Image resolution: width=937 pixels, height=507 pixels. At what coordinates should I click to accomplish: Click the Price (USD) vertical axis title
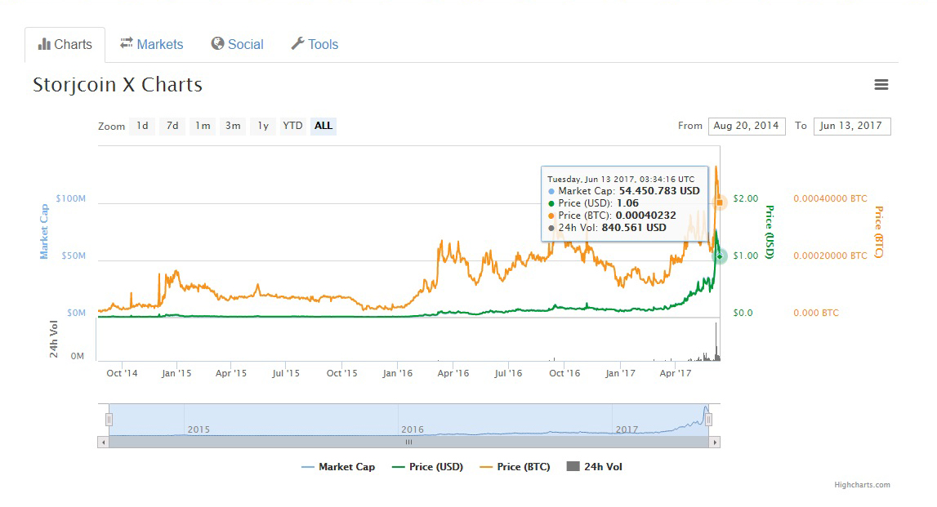click(x=770, y=232)
